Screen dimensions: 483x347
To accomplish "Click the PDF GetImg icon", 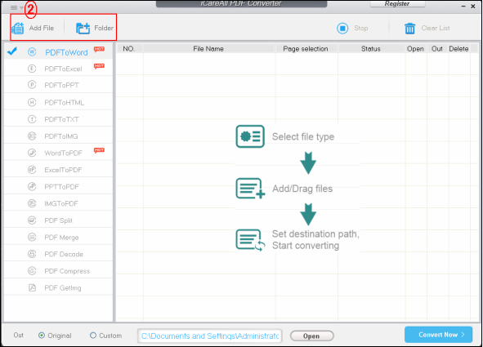I will (x=32, y=287).
